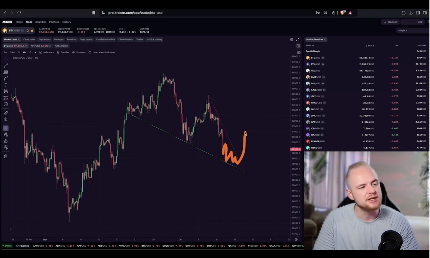Screen dimensions: 430x258
Task: Expand more timeframes chevron
Action: [35, 52]
